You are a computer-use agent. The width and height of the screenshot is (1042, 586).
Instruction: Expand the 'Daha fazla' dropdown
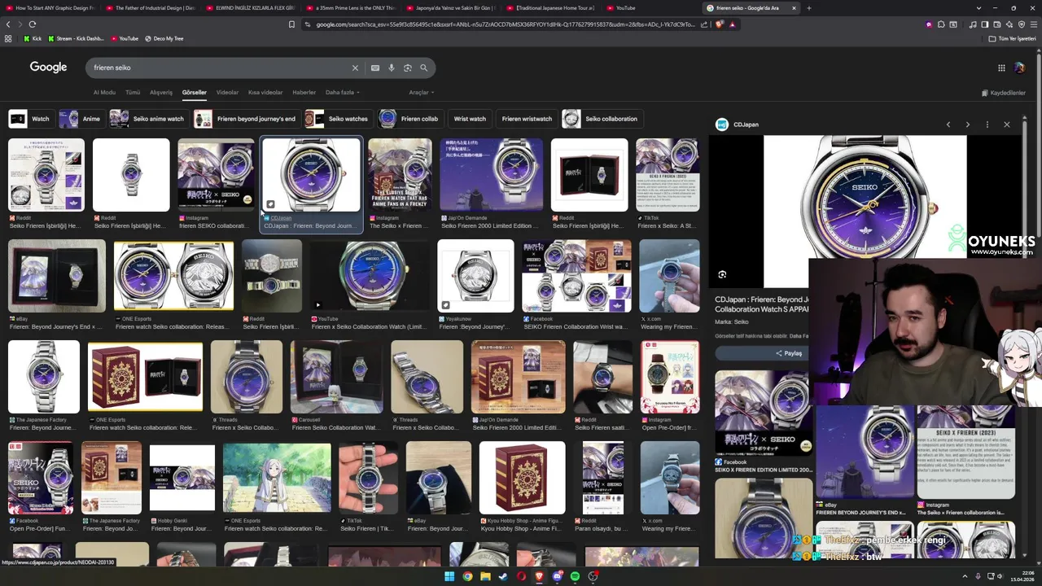341,92
